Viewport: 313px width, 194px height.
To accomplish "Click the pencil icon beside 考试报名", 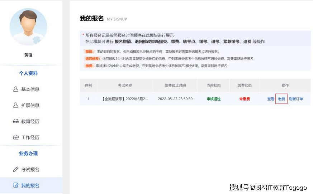I will (15, 169).
